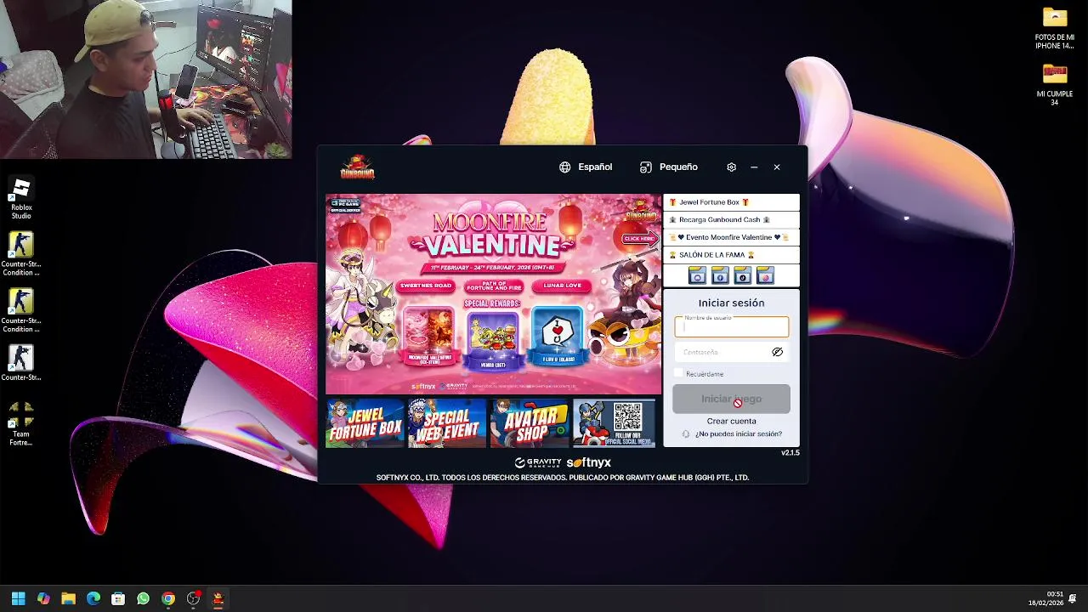Click the CLICK HERE button on Valentine banner
This screenshot has height=612, width=1088.
[x=639, y=239]
